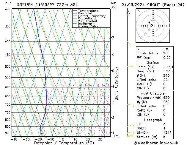Click the 'Totals Totals' row label
The image size is (187, 145).
[147, 53]
